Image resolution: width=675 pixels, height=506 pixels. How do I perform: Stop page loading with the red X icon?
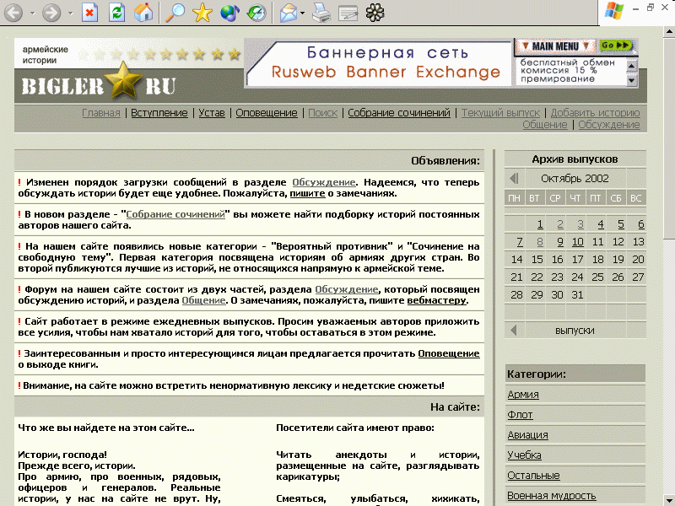(x=89, y=13)
